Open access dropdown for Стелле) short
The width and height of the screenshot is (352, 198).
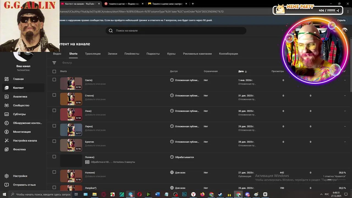click(185, 96)
